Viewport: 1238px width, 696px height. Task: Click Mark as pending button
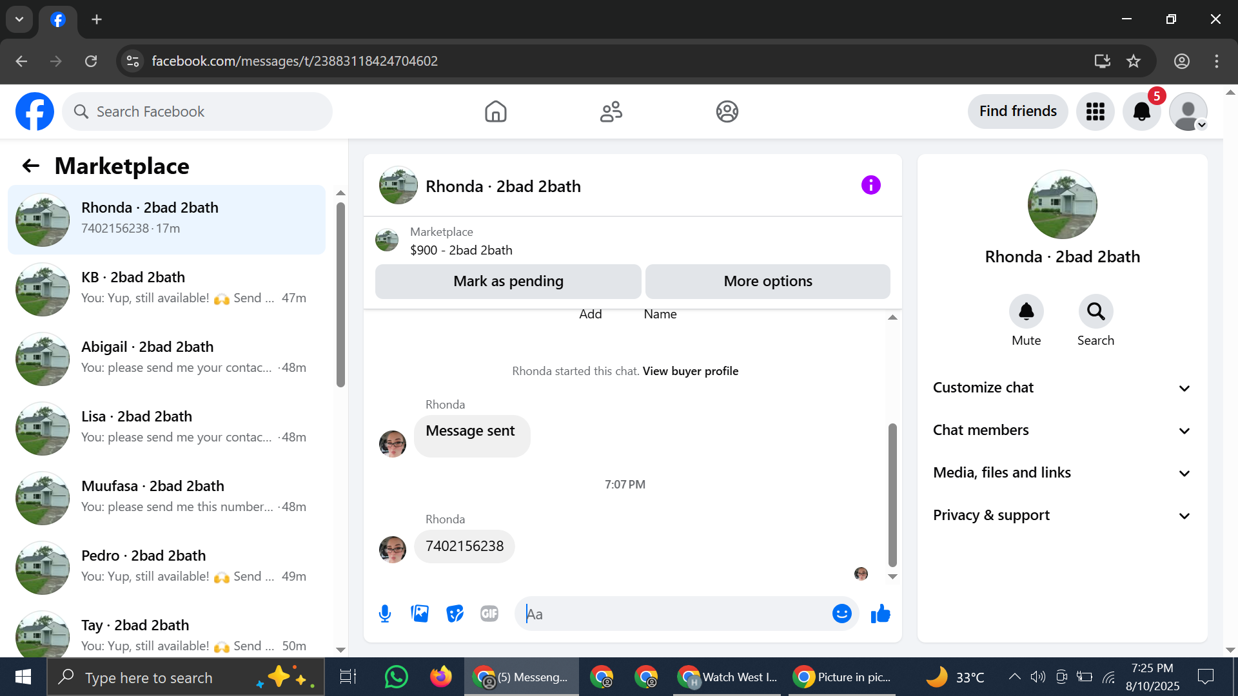[x=508, y=282]
